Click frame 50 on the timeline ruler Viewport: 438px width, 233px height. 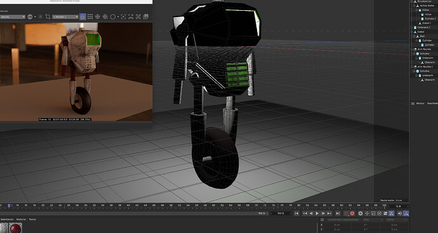pyautogui.click(x=171, y=205)
